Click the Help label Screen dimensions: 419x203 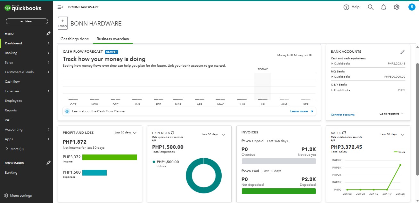click(x=356, y=7)
